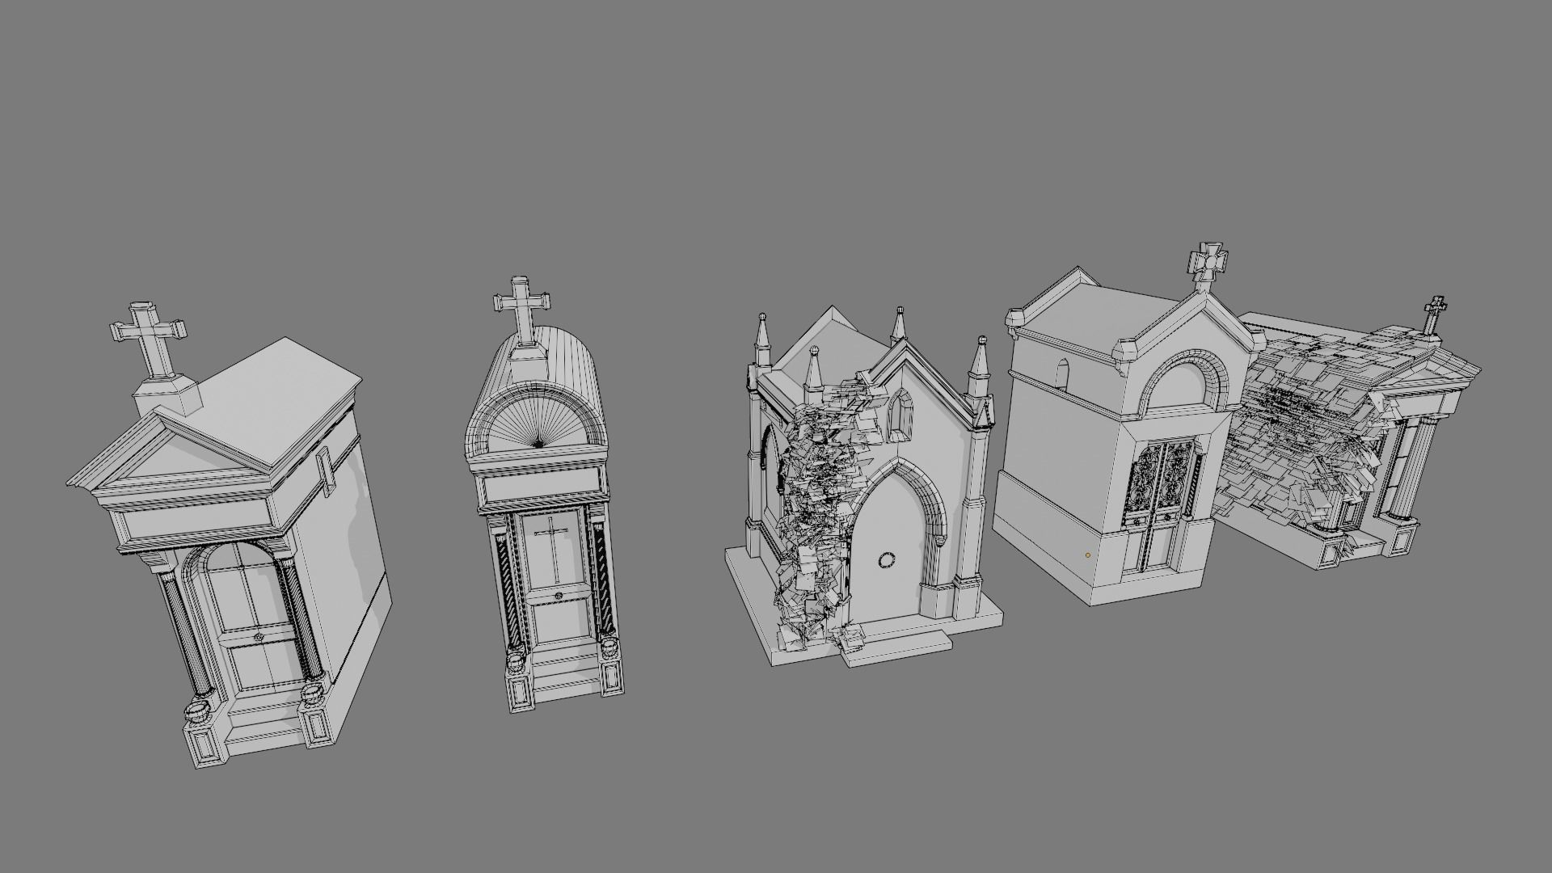This screenshot has height=873, width=1552.
Task: Click the small orange object origin dot
Action: 1087,555
